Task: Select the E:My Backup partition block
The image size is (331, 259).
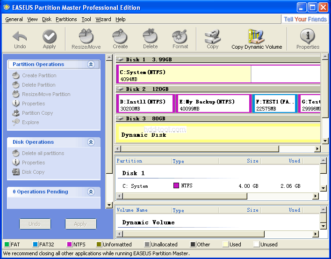Action: (x=214, y=104)
